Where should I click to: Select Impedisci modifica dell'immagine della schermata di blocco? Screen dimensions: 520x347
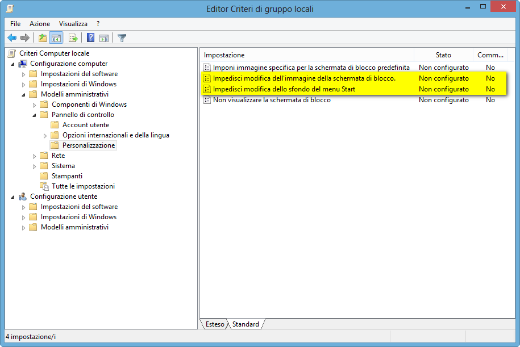tap(304, 78)
